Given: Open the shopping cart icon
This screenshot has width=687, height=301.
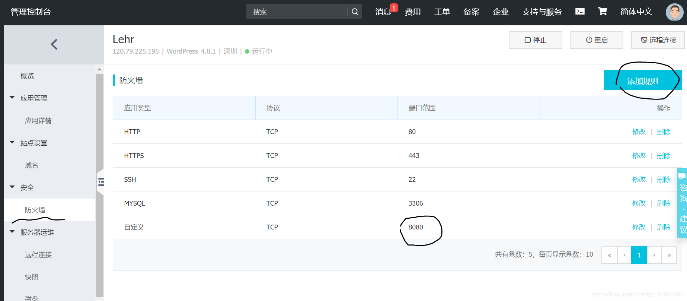Looking at the screenshot, I should coord(603,12).
